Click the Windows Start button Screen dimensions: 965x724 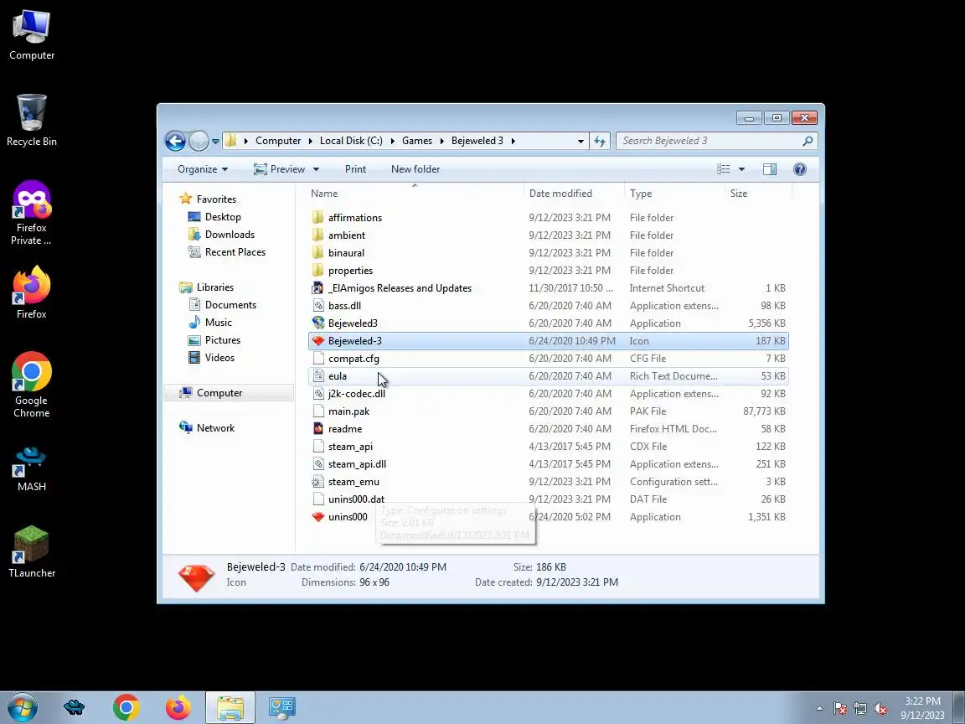point(22,707)
